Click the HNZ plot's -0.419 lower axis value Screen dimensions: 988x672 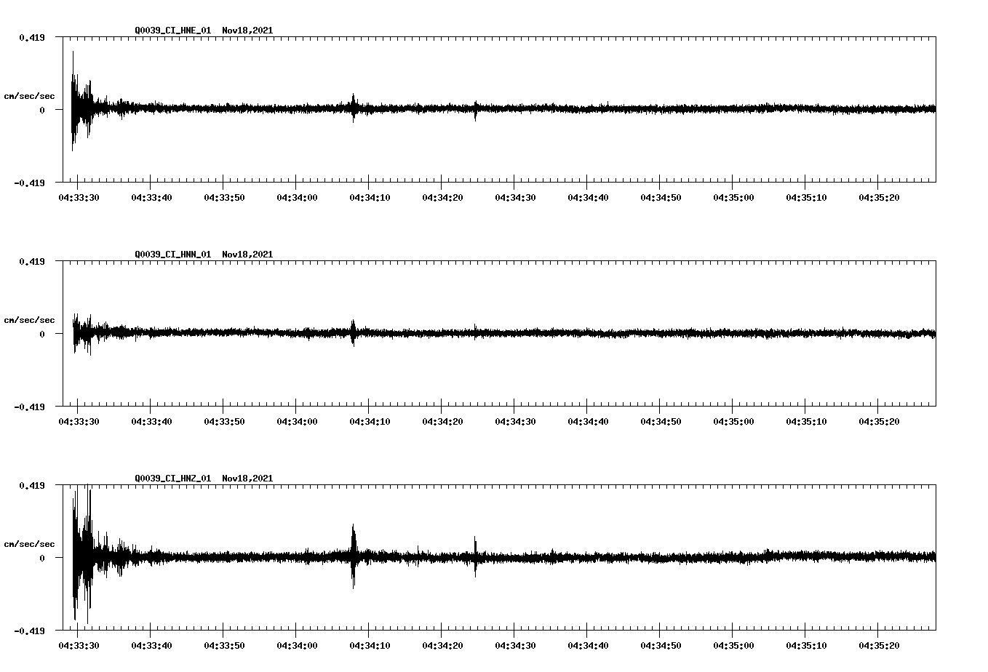[x=29, y=631]
